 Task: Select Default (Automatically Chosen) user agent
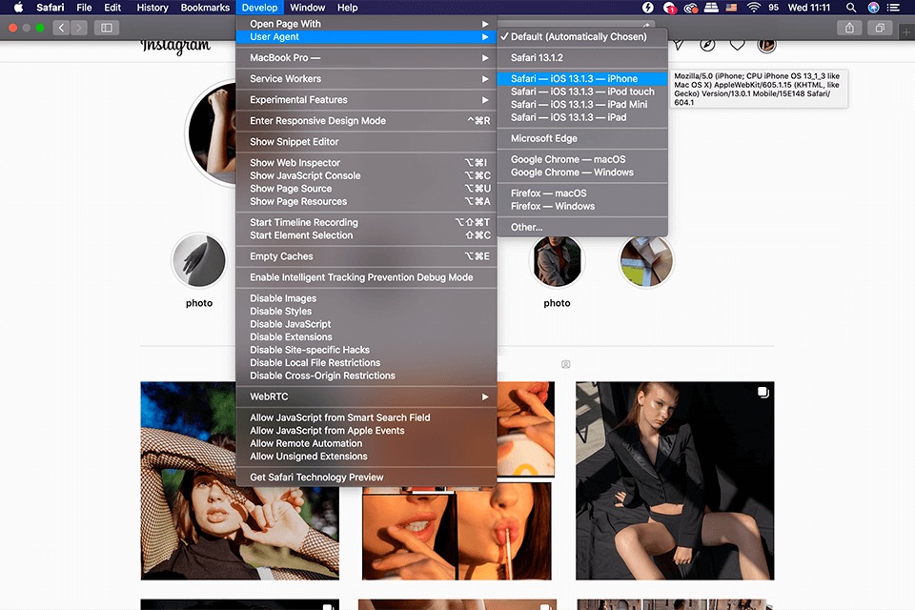pyautogui.click(x=578, y=37)
